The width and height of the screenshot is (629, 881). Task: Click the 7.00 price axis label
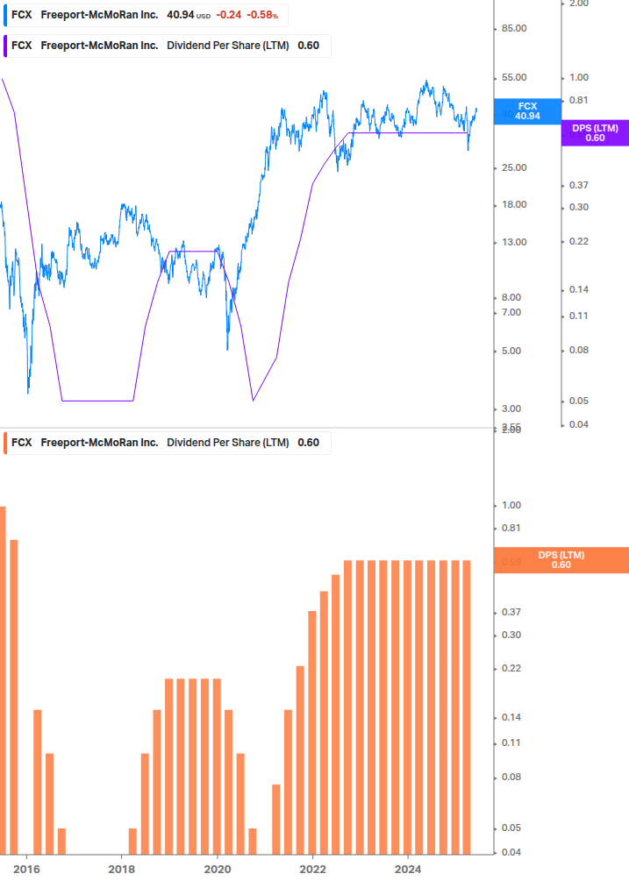click(x=511, y=312)
